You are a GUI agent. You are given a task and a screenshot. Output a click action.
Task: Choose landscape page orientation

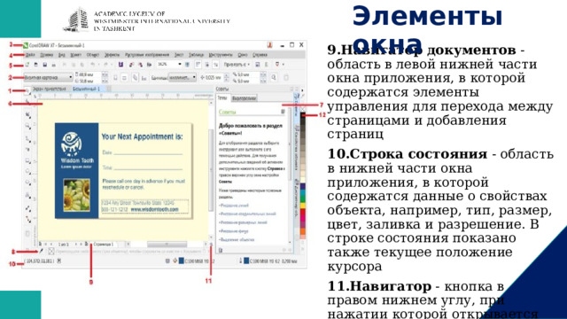point(124,77)
